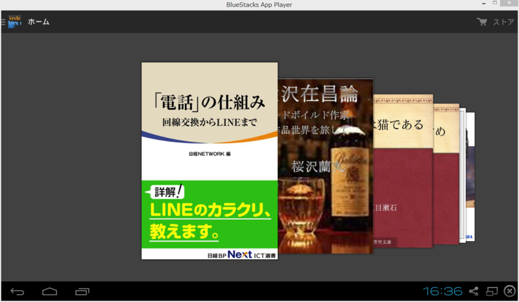Select the ホーム home title
Viewport: 519px width, 302px height.
(38, 22)
